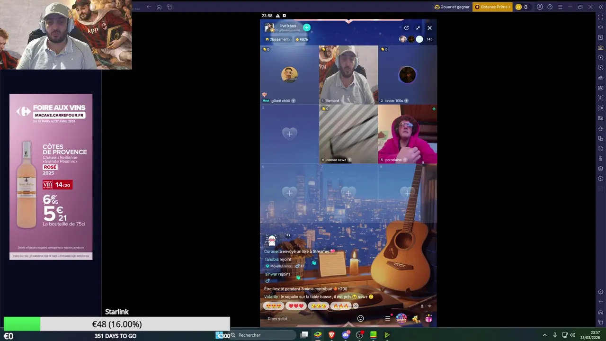The image size is (606, 341).
Task: Click gilbert chikli host avatar
Action: point(289,74)
